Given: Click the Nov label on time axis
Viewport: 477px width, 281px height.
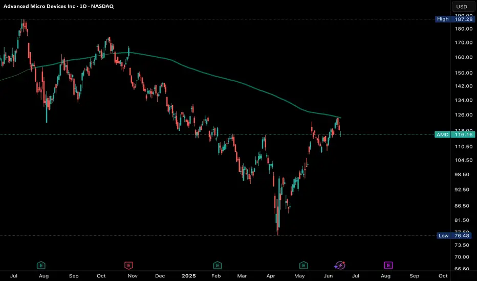Looking at the screenshot, I should click(133, 276).
